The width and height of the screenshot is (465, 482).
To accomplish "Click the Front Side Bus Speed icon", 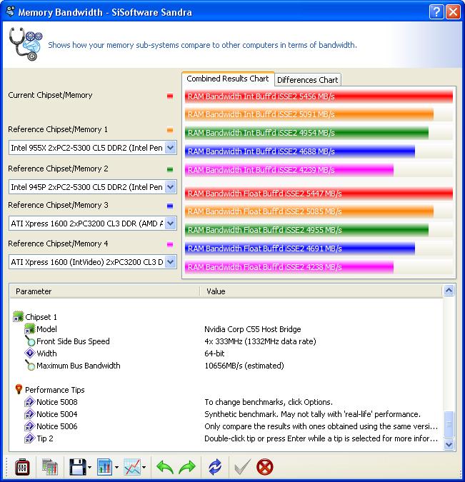I will coord(30,341).
